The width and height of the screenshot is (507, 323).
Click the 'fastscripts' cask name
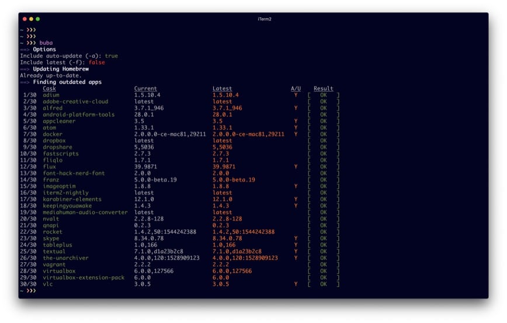point(61,154)
